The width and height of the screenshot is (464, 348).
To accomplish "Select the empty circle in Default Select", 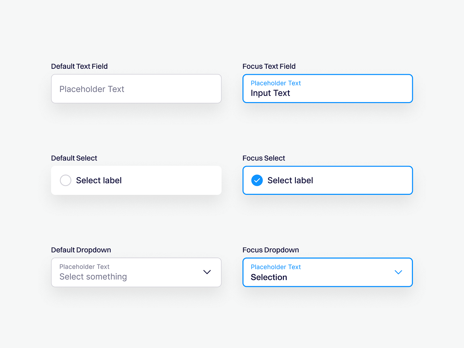I will 65,180.
